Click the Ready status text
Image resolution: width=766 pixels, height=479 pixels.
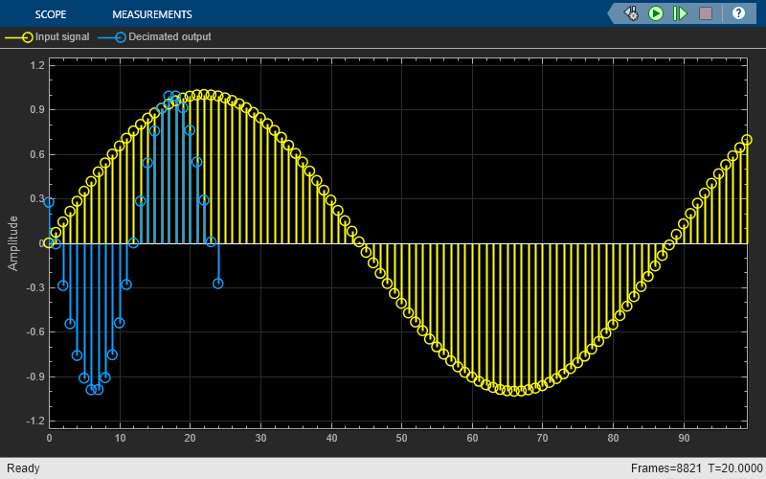(23, 468)
